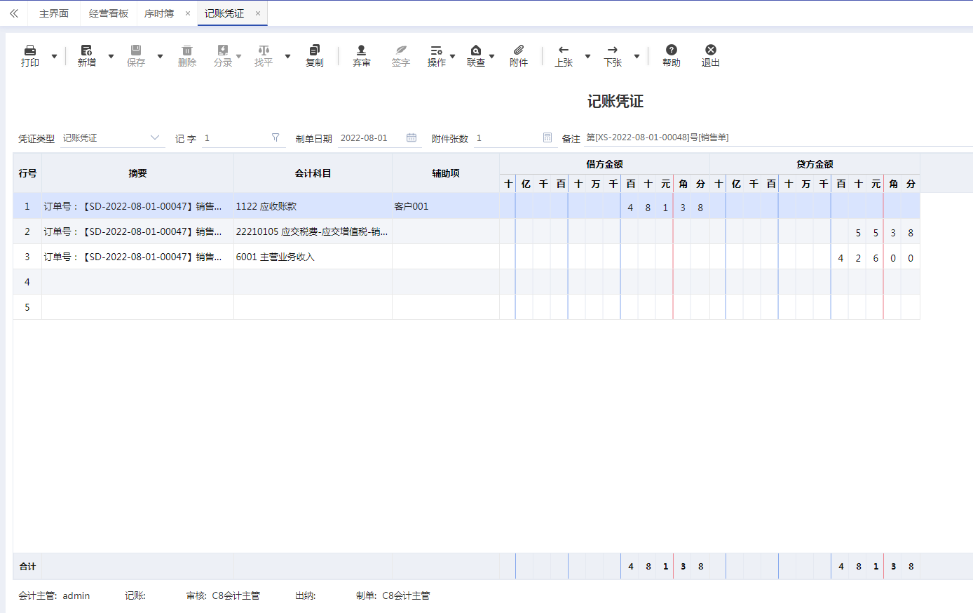The height and width of the screenshot is (613, 973).
Task: Open Help (帮助) icon
Action: click(x=672, y=50)
